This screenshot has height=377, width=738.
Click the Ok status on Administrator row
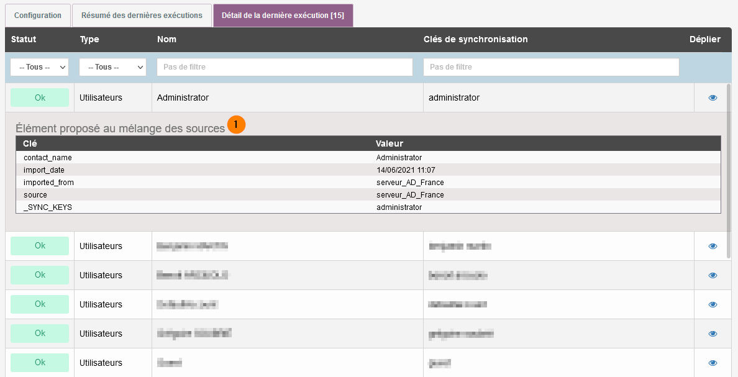(x=40, y=98)
